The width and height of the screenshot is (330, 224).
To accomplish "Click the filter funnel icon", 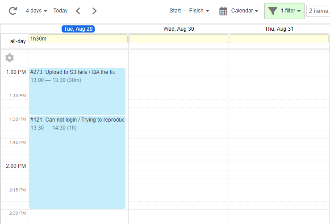I will [272, 11].
